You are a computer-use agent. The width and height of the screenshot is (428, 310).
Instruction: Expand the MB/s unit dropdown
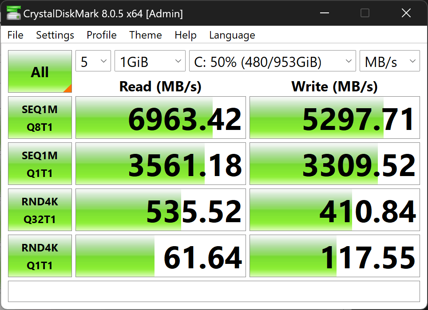click(x=390, y=61)
